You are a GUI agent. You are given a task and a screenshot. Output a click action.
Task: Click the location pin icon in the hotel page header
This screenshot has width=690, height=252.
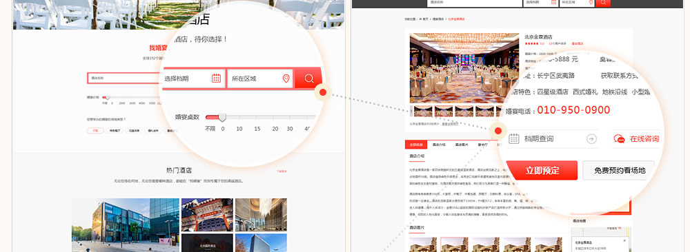point(591,2)
